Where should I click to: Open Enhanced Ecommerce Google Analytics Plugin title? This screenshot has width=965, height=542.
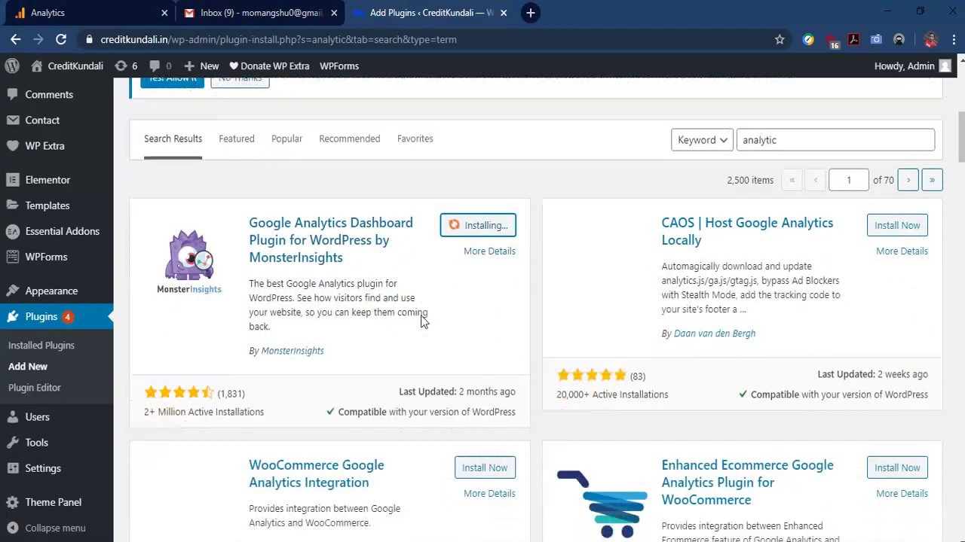pos(747,483)
